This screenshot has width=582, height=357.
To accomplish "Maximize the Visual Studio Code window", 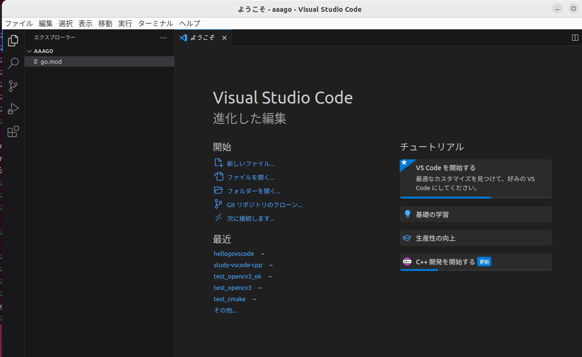I will (573, 9).
